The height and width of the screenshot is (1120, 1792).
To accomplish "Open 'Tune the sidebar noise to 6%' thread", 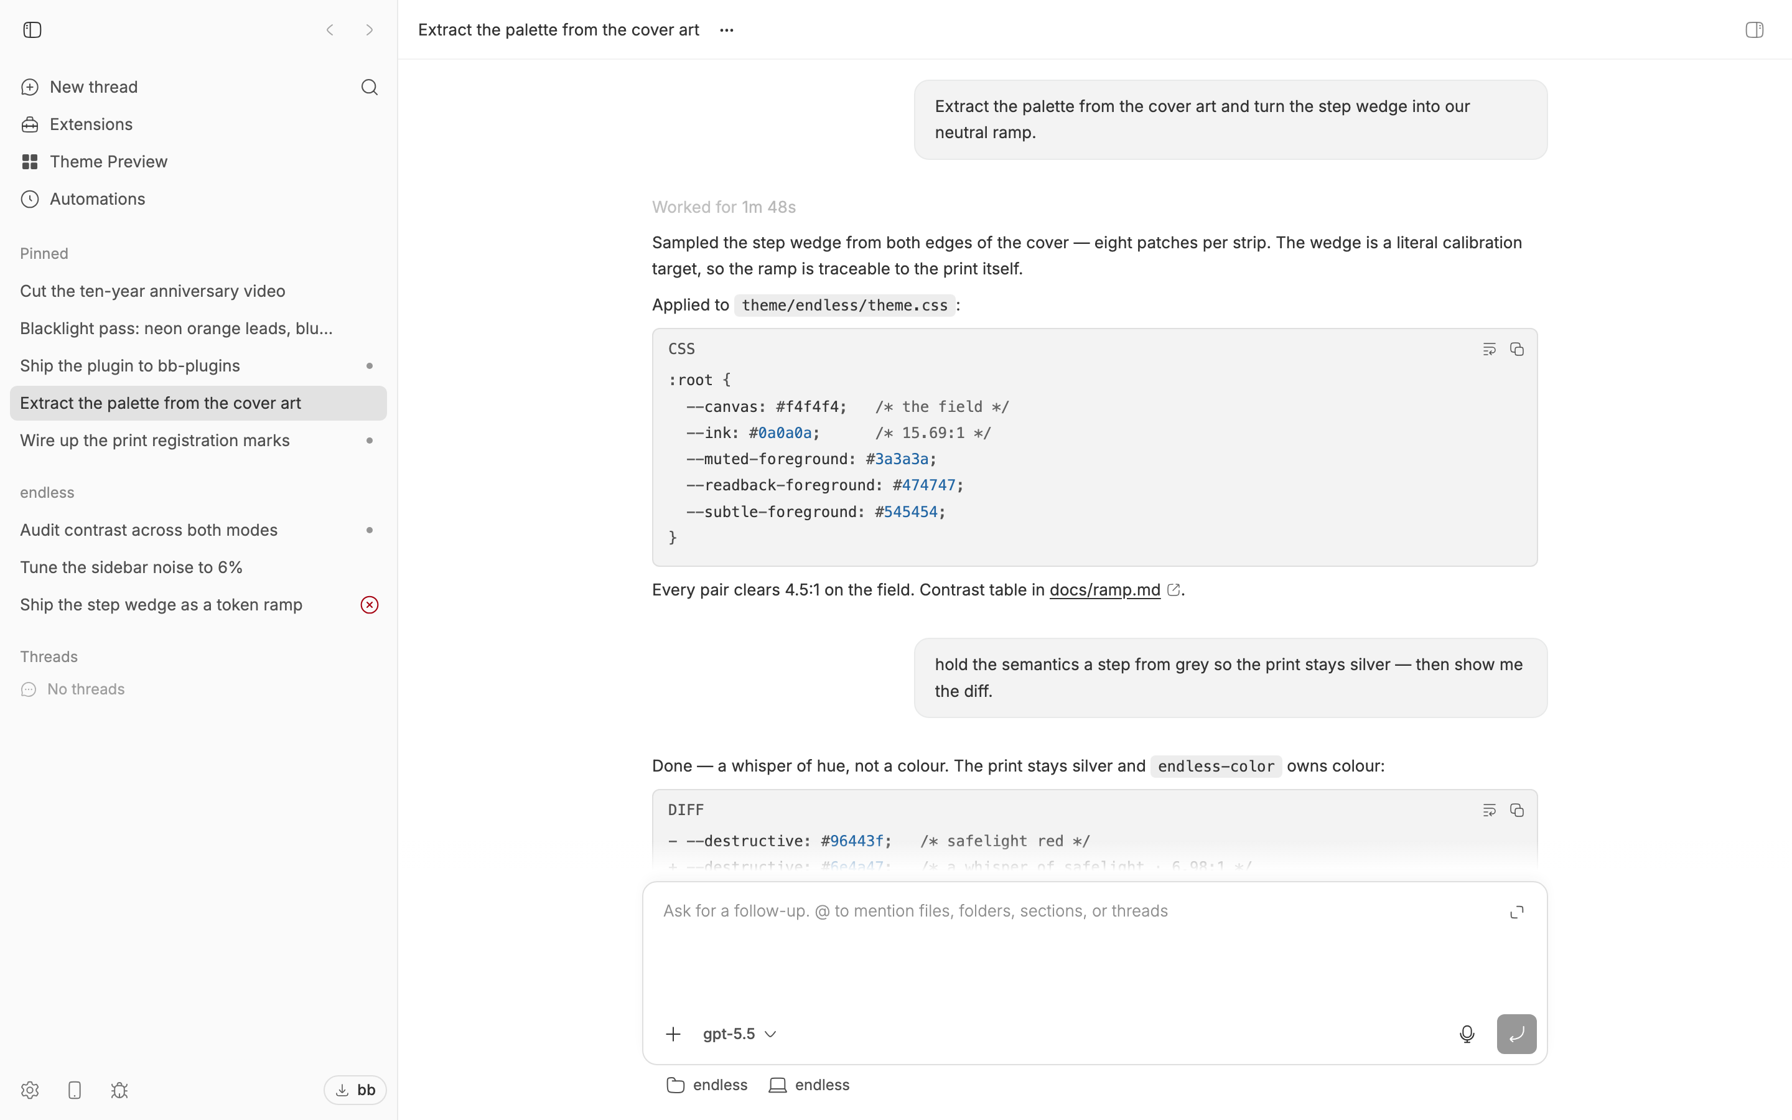I will click(198, 567).
